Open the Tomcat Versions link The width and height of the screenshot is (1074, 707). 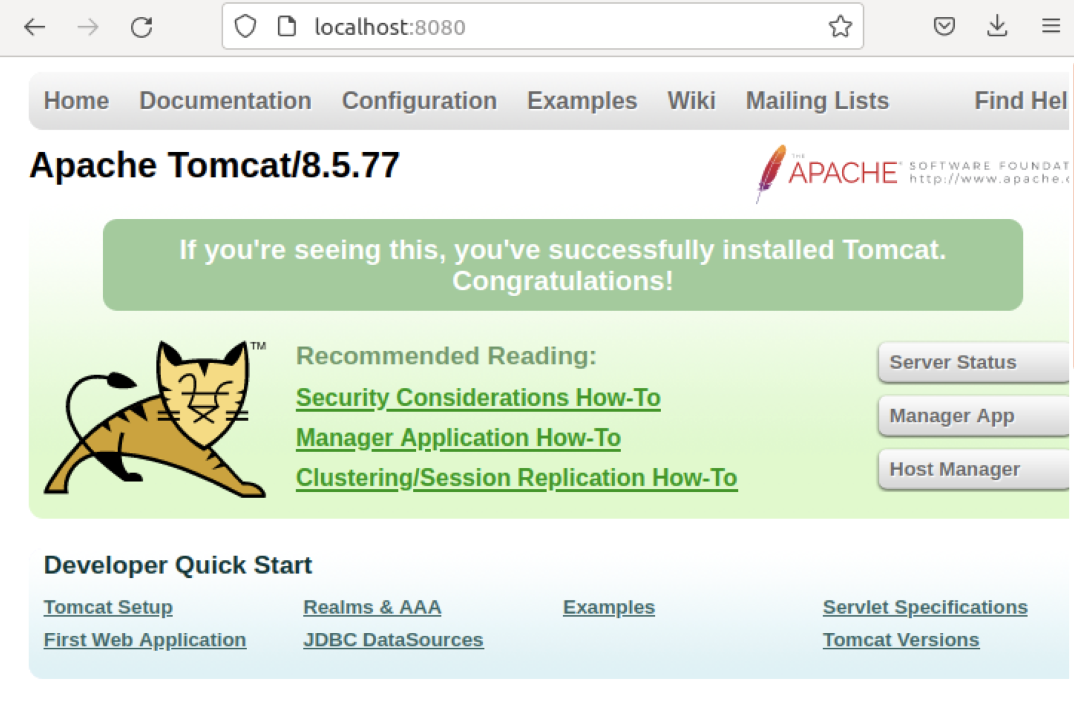tap(901, 640)
